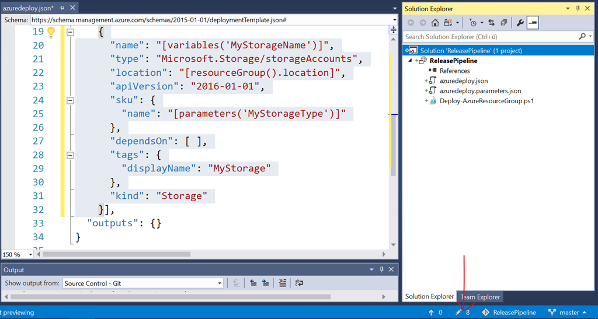Open Properties via the wrench icon
This screenshot has height=319, width=598.
pyautogui.click(x=520, y=23)
